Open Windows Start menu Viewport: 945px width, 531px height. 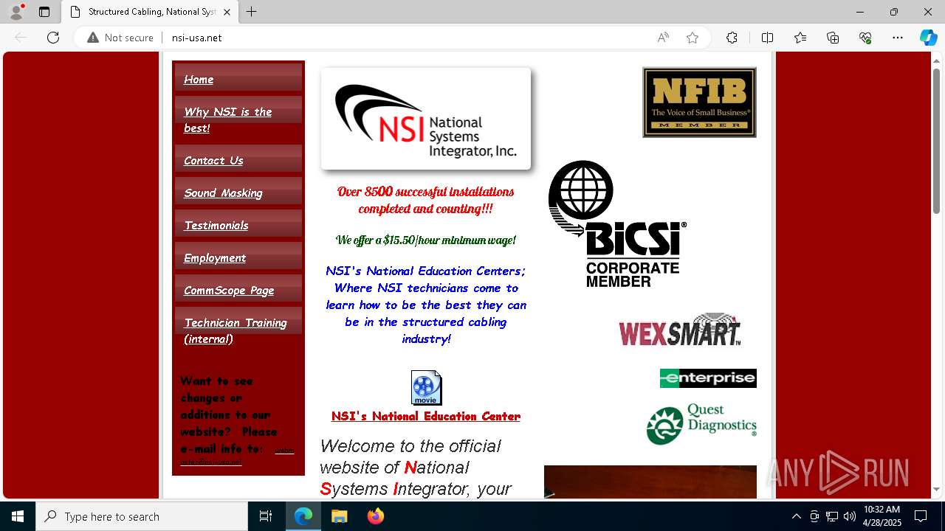18,516
